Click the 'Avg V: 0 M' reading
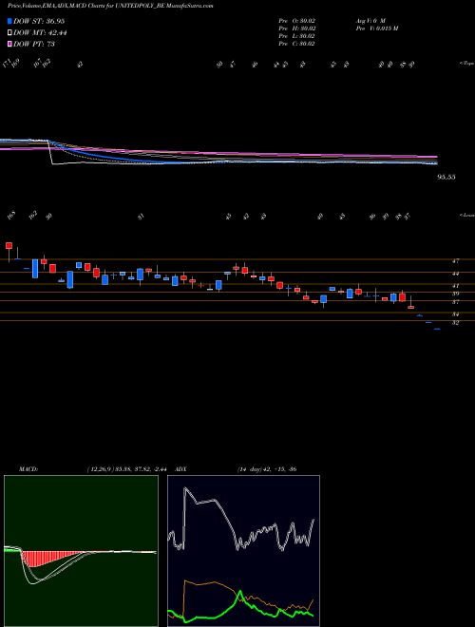The width and height of the screenshot is (475, 627). click(x=370, y=20)
